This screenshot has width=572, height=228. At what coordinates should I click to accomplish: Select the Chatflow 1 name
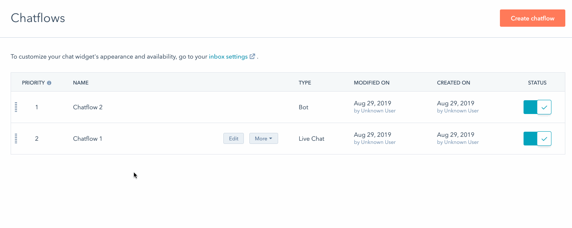click(x=87, y=139)
